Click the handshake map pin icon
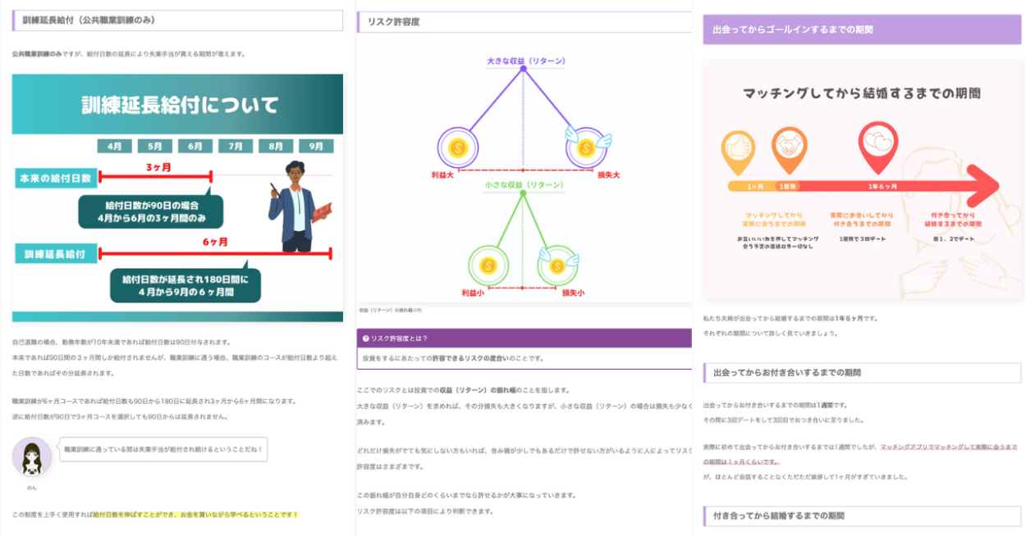The height and width of the screenshot is (536, 1026). 789,150
